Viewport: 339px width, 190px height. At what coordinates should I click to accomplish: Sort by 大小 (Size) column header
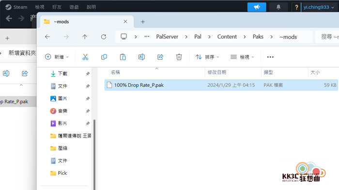pyautogui.click(x=315, y=72)
